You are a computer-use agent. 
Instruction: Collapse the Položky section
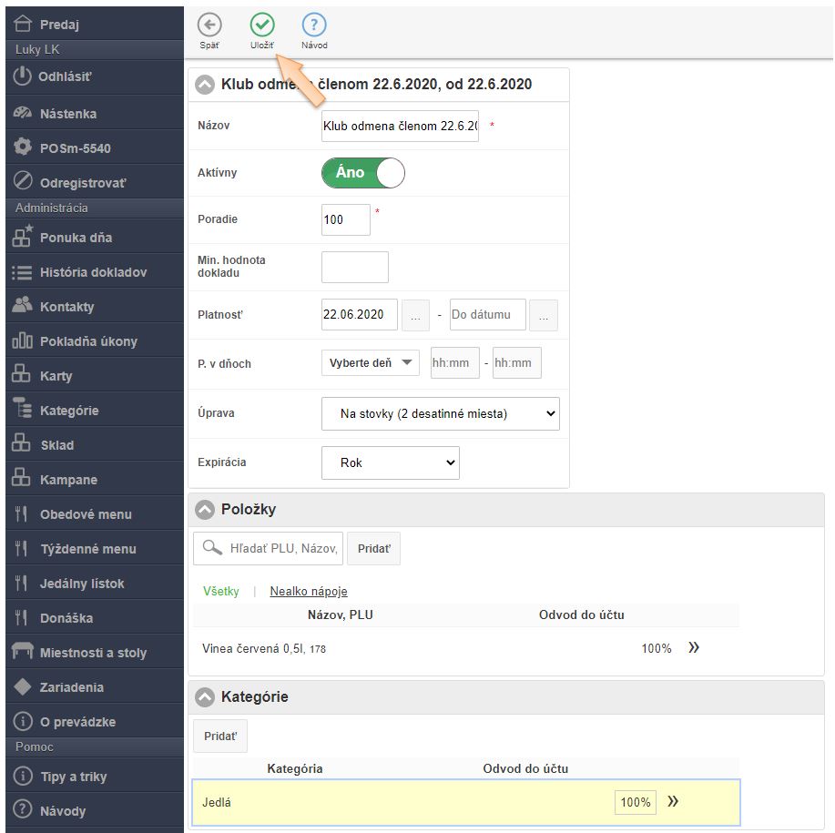click(x=206, y=510)
